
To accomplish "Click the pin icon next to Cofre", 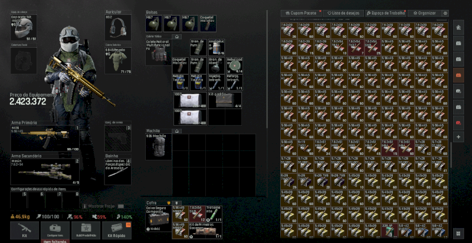I will coord(176,203).
